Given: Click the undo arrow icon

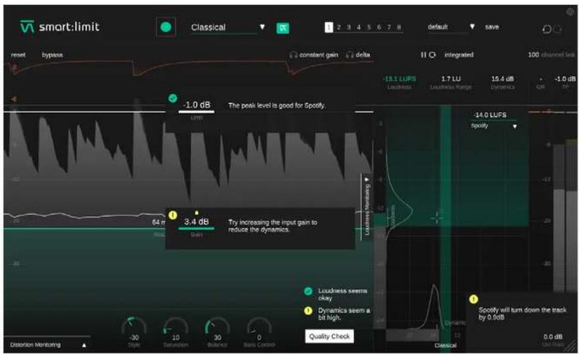Looking at the screenshot, I should pos(547,29).
